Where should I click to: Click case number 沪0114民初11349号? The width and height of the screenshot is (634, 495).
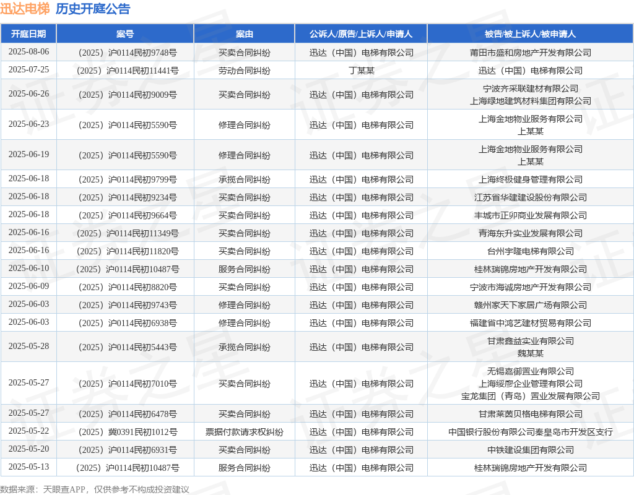(128, 233)
